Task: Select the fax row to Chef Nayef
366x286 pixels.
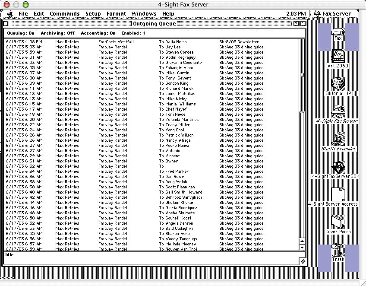Action: 151,109
